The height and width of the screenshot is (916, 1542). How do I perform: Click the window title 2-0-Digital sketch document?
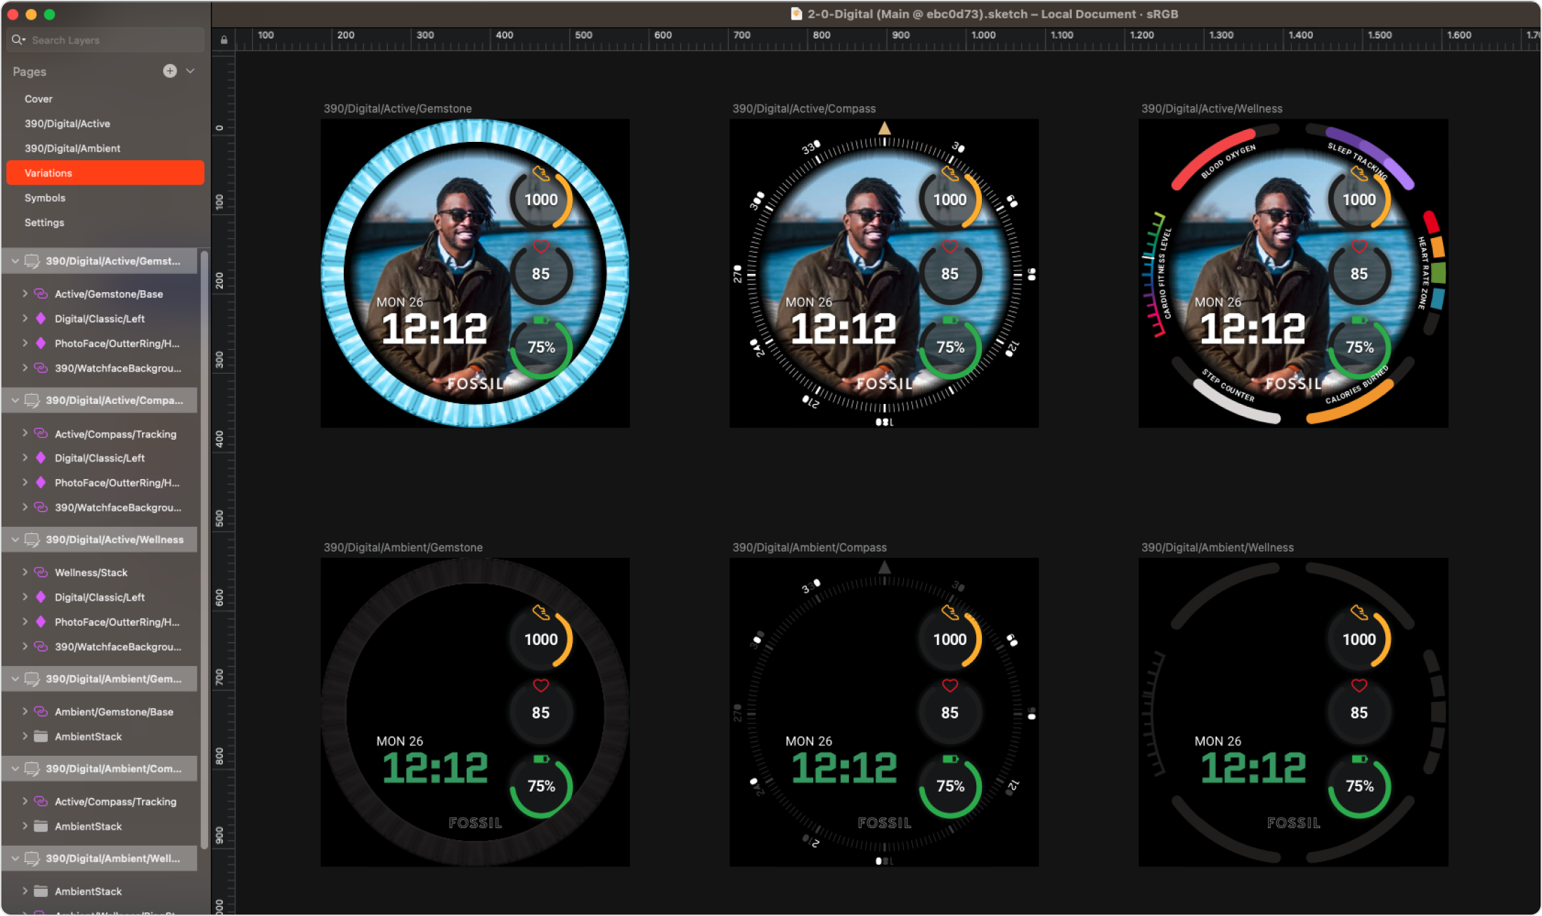click(992, 14)
